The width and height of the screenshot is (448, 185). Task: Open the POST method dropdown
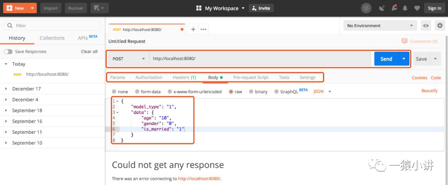coord(129,59)
